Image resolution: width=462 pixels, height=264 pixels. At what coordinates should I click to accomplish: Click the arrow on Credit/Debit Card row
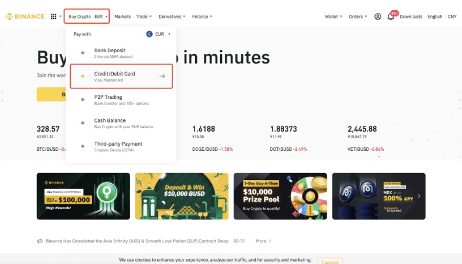tap(162, 76)
